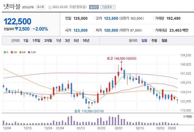Select the 3년 line chart tab

pos(67,40)
